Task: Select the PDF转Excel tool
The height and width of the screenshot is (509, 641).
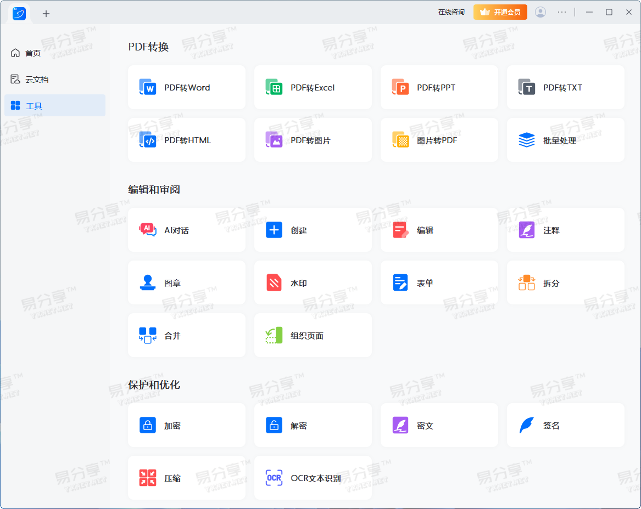Action: pos(313,87)
